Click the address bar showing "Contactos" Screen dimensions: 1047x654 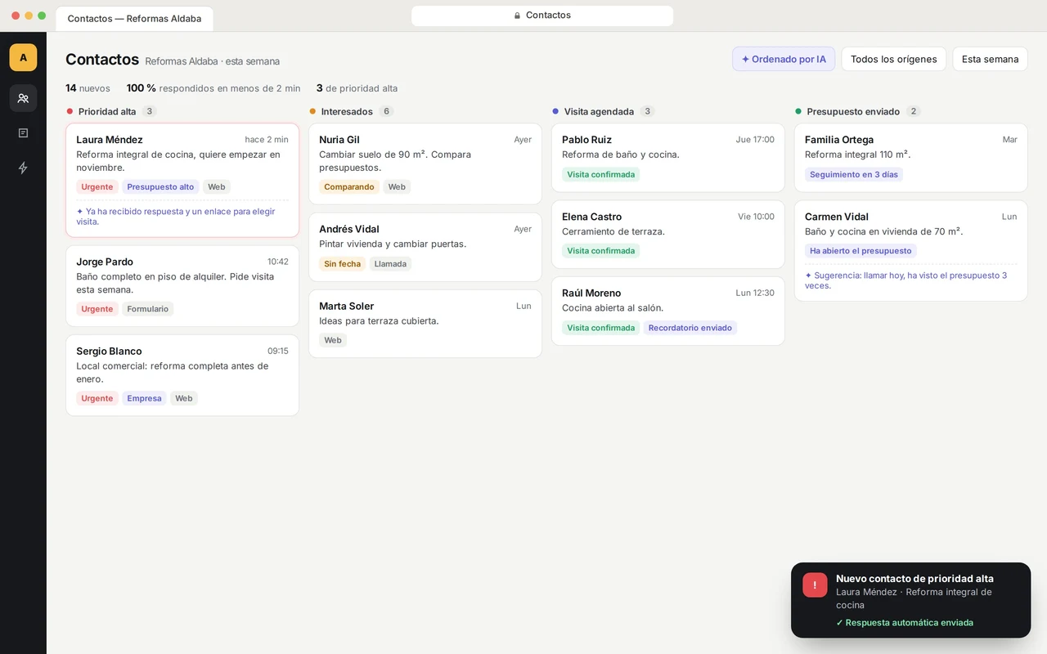pyautogui.click(x=542, y=16)
